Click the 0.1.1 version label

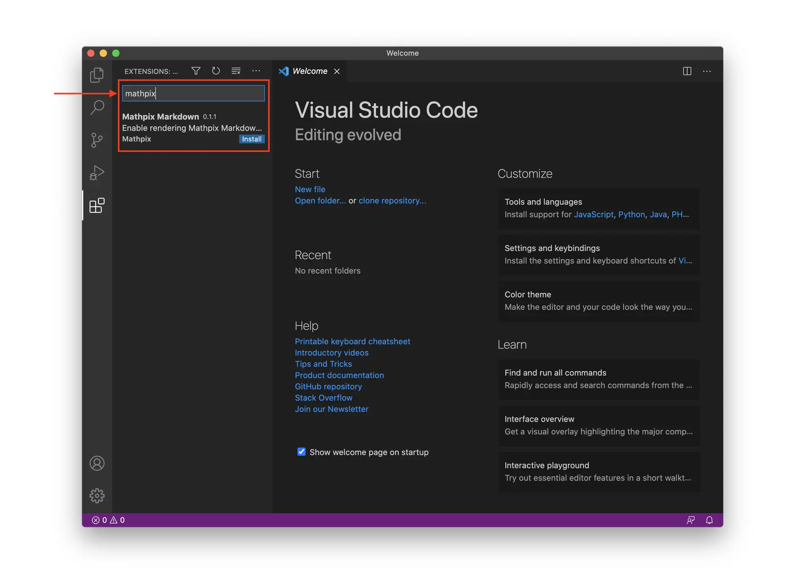click(x=209, y=117)
